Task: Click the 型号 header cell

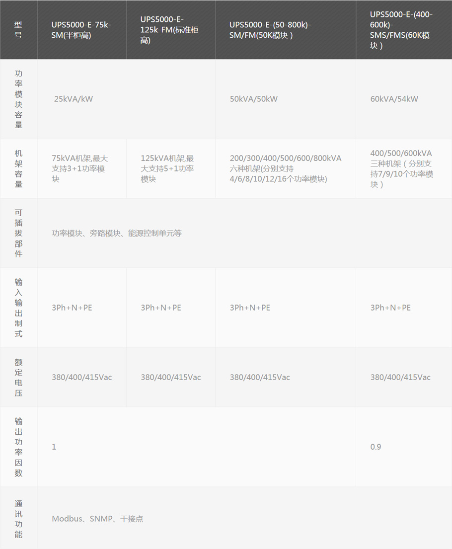Action: (18, 30)
